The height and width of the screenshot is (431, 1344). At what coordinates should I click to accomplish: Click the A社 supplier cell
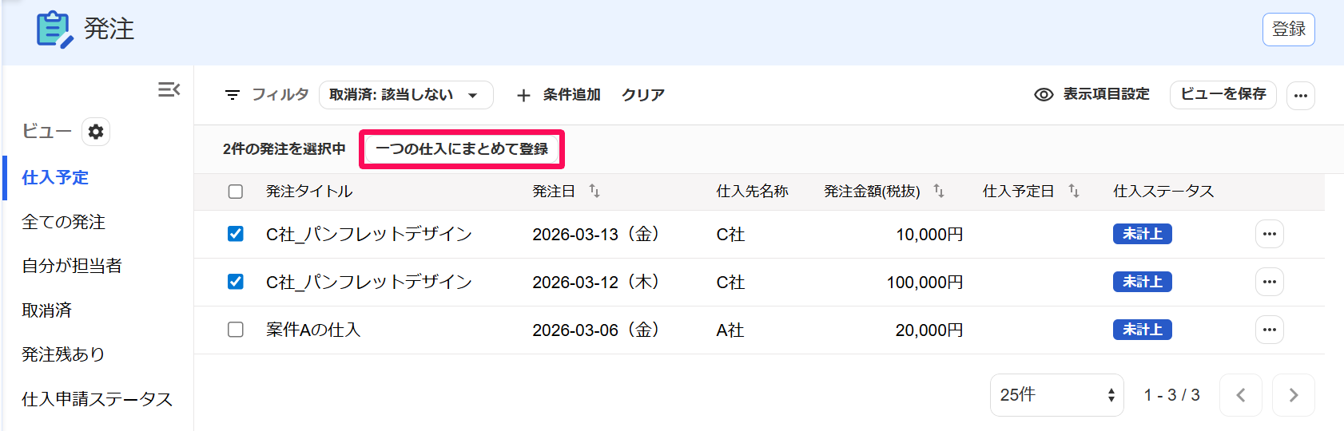point(730,330)
